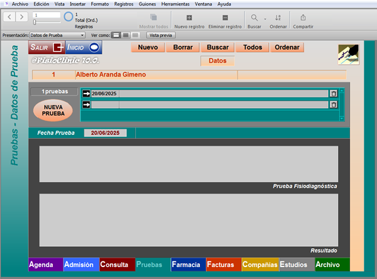The image size is (377, 279).
Task: Click the Prueba Fisiodiagnóstica text field
Action: point(188,164)
